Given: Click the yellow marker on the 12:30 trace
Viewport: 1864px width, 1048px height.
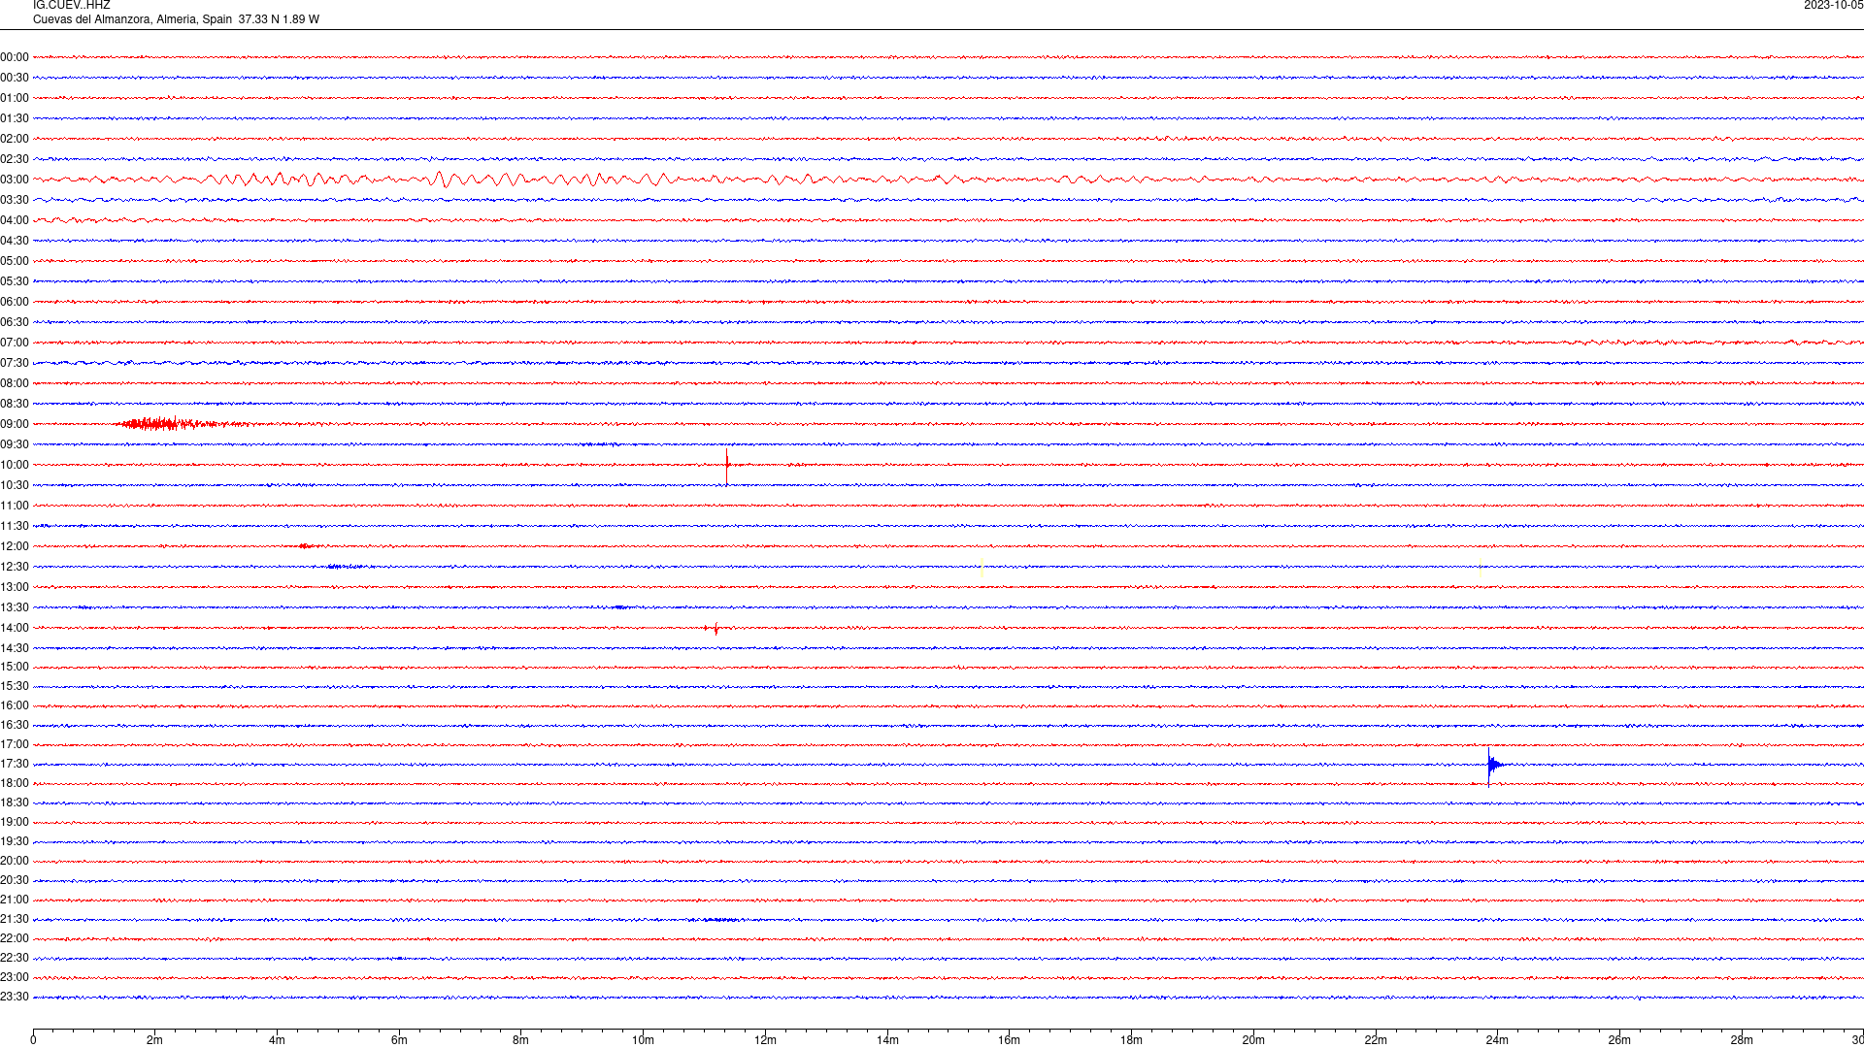Looking at the screenshot, I should pos(982,569).
